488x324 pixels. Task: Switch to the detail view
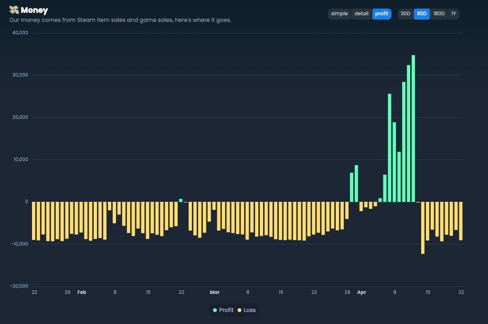pyautogui.click(x=361, y=14)
